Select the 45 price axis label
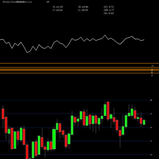Viewport: 159px width, 159px height. click(x=151, y=114)
